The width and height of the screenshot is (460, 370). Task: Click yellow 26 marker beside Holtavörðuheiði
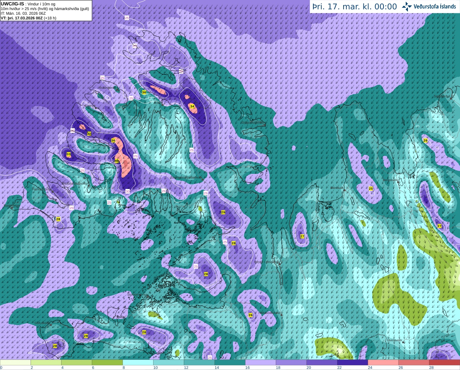tap(250, 315)
